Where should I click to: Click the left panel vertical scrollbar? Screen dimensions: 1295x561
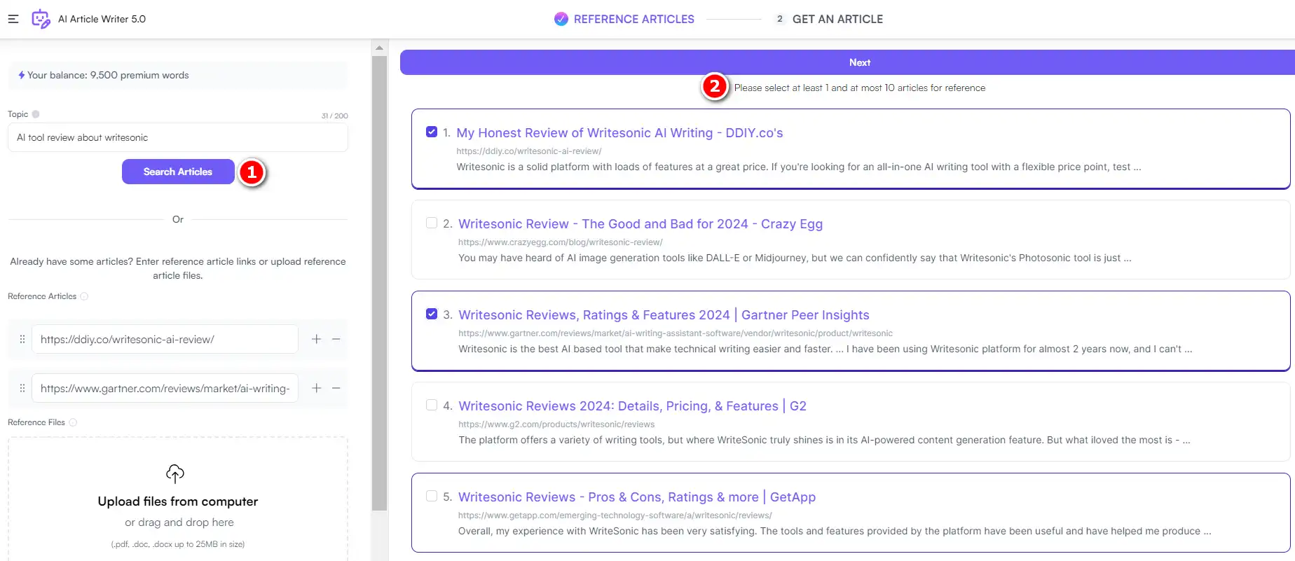pyautogui.click(x=379, y=284)
